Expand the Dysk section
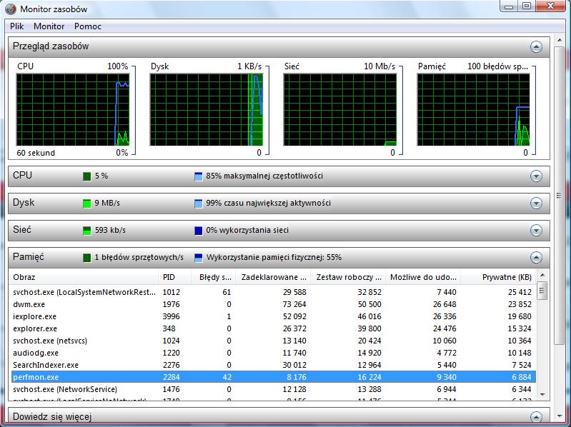This screenshot has width=571, height=427. (x=536, y=203)
